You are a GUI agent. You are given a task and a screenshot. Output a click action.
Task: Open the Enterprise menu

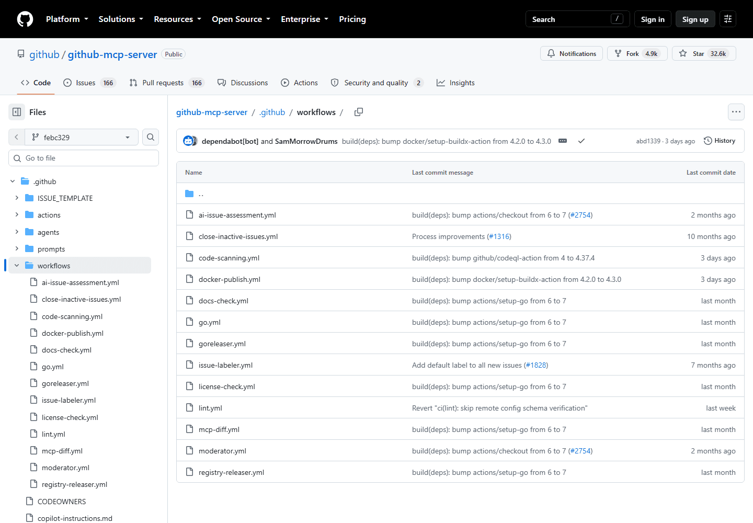[304, 19]
